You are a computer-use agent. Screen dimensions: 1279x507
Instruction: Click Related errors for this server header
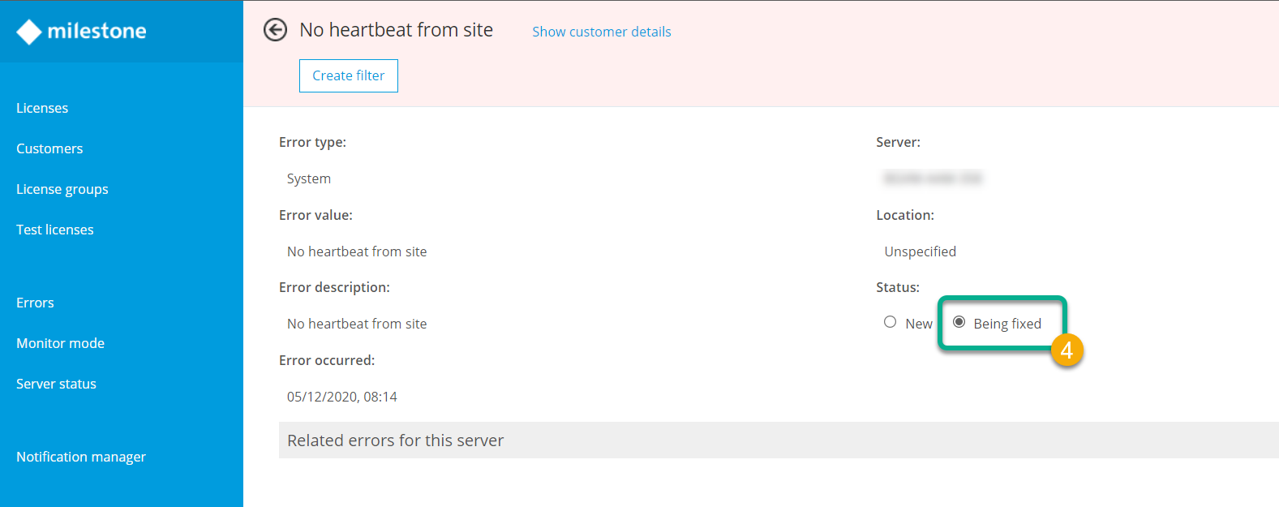[395, 440]
